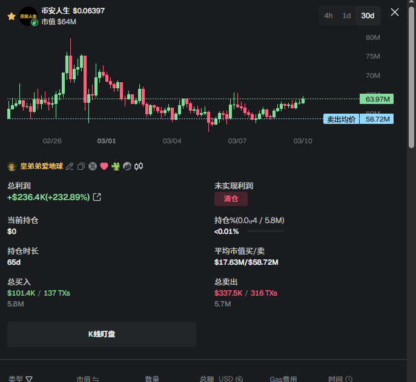The image size is (416, 382).
Task: Open wallet profile 皇弟弟爱地球
Action: tap(42, 166)
